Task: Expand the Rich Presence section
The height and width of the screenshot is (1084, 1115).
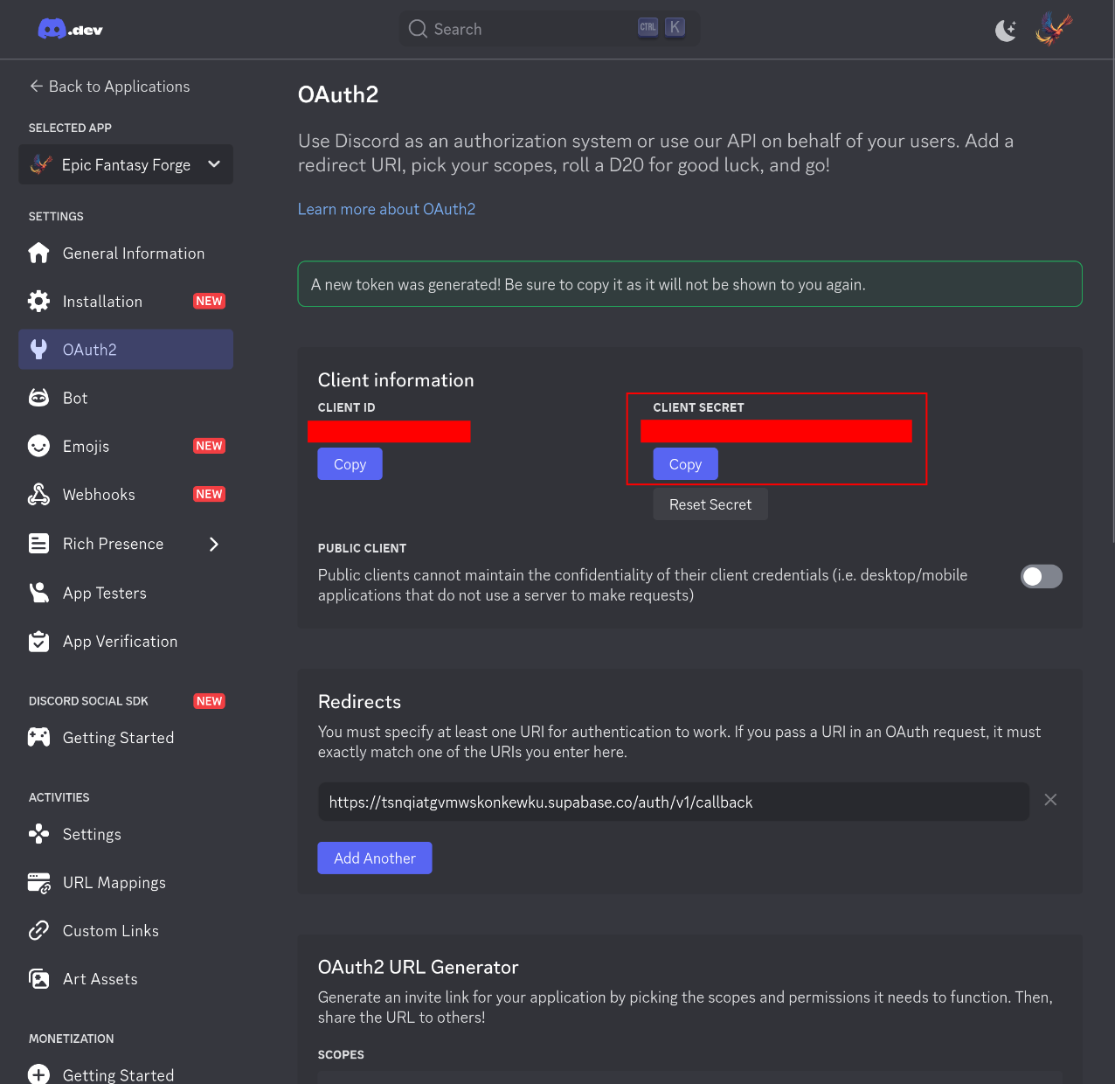Action: coord(213,543)
